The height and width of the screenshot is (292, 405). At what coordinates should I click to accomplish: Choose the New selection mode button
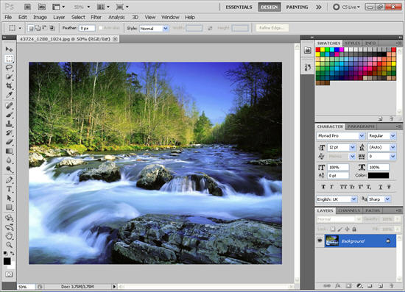[31, 28]
